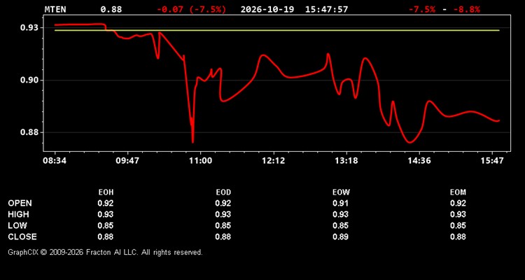This screenshot has width=525, height=280.
Task: Click the date 2026-10-19
Action: tap(267, 9)
